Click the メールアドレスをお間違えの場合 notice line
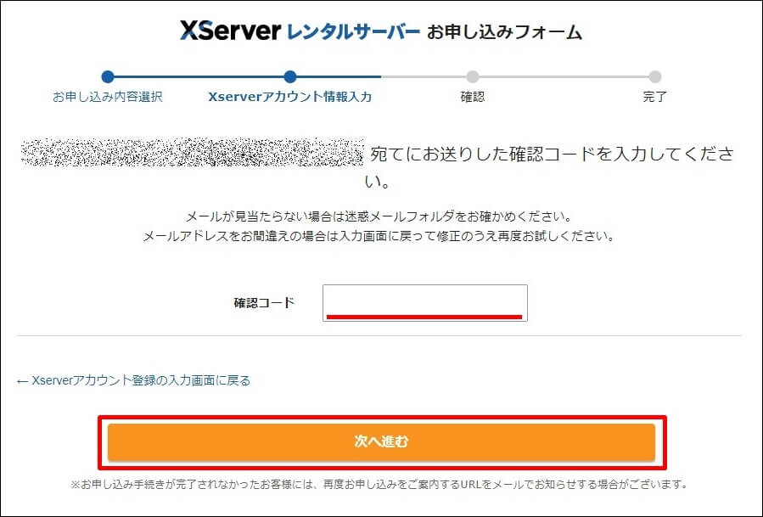The image size is (763, 517). 379,236
